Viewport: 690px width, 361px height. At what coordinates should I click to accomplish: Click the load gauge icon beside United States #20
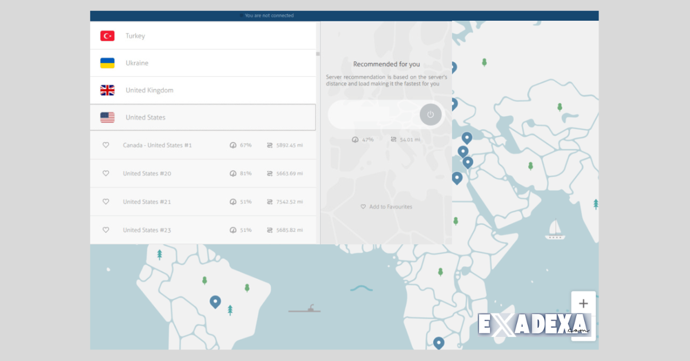pyautogui.click(x=233, y=173)
